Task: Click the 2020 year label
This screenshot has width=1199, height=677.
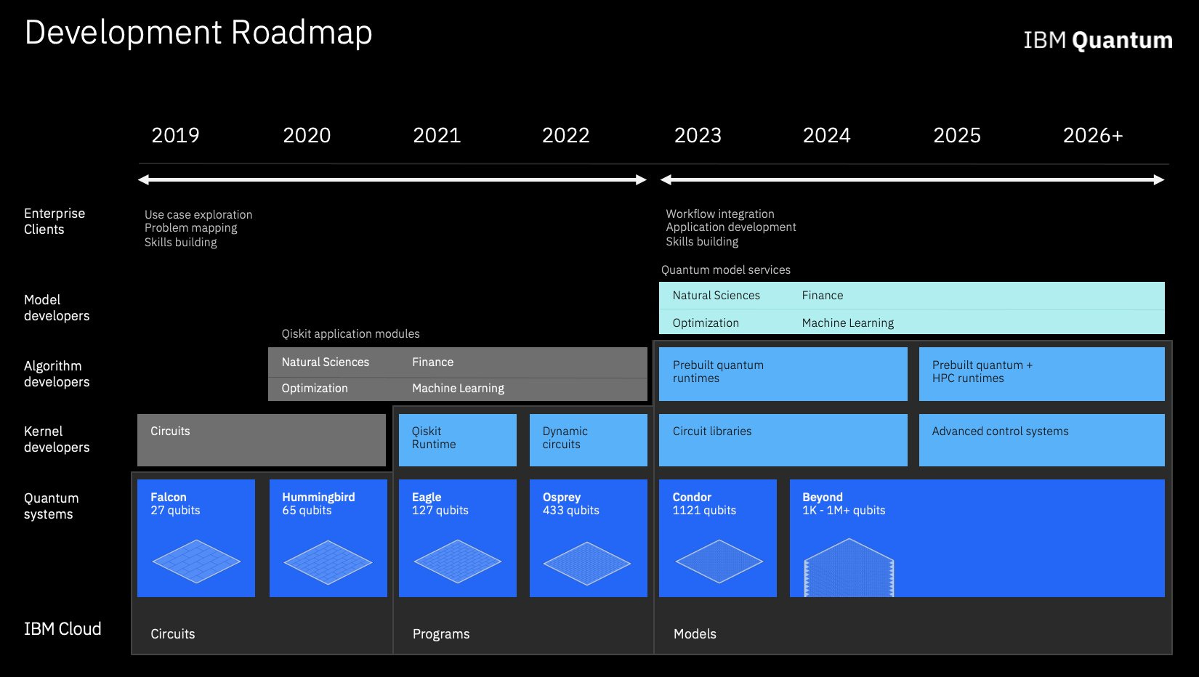Action: click(x=307, y=136)
